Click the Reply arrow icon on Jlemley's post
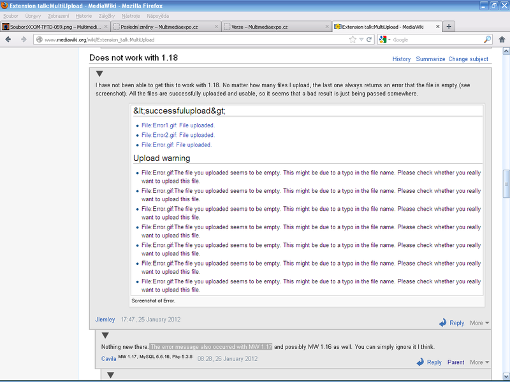The height and width of the screenshot is (382, 510). pos(443,323)
